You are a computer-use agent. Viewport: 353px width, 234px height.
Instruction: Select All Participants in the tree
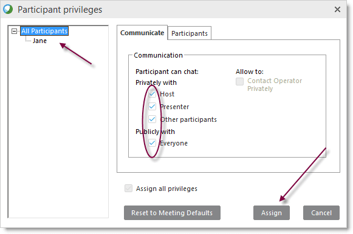tap(44, 31)
